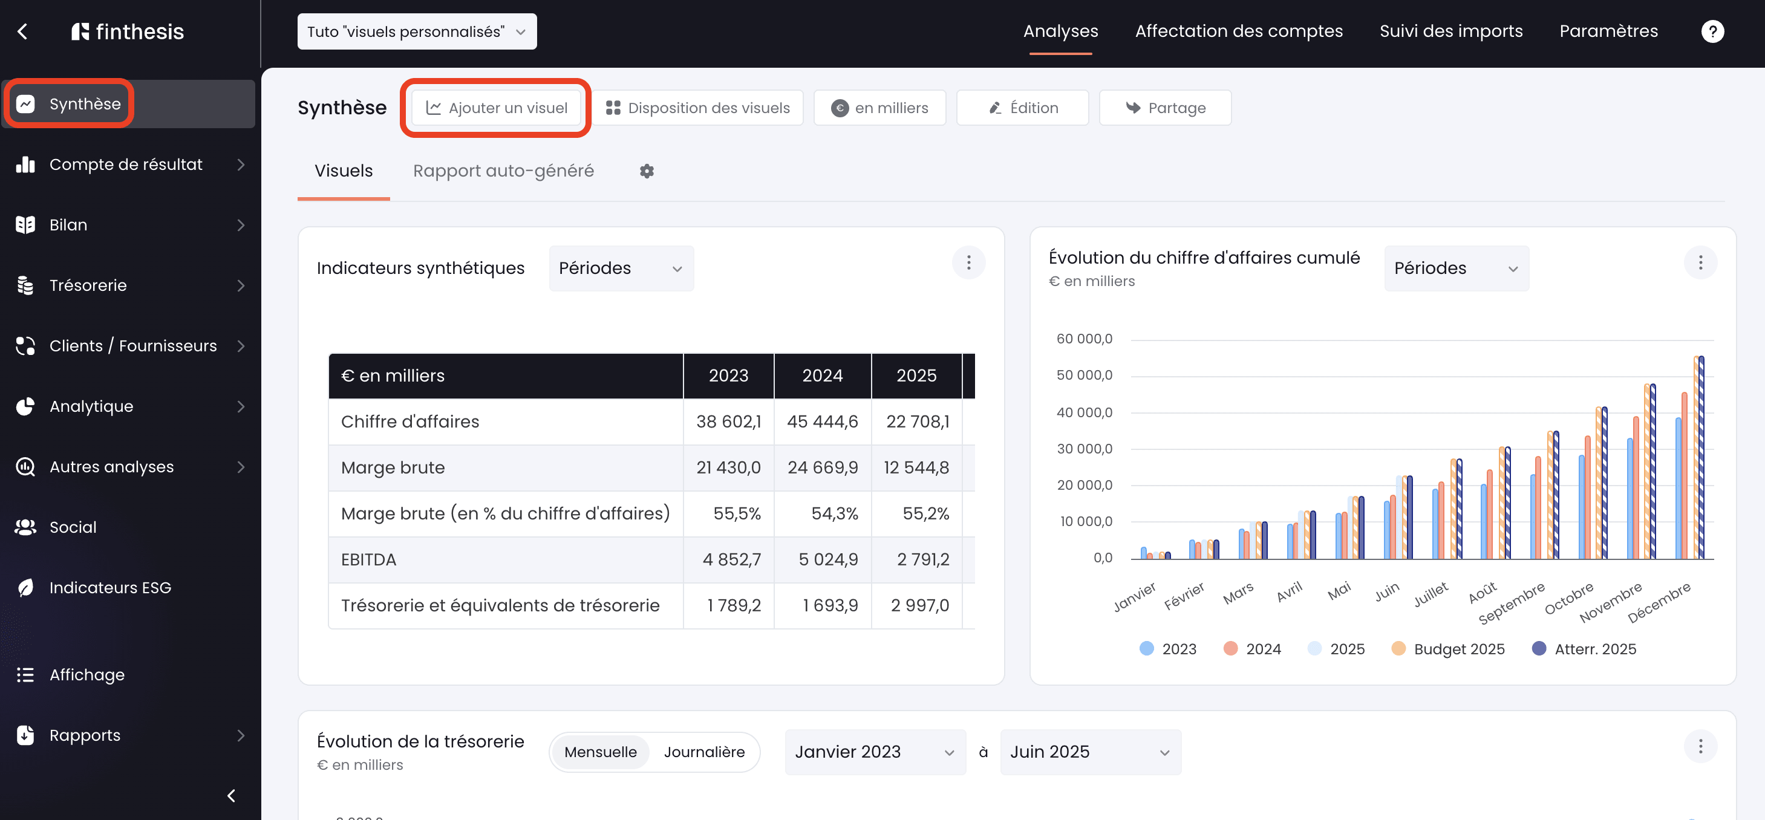The image size is (1765, 820).
Task: Click Disposition des visuels button
Action: (x=697, y=108)
